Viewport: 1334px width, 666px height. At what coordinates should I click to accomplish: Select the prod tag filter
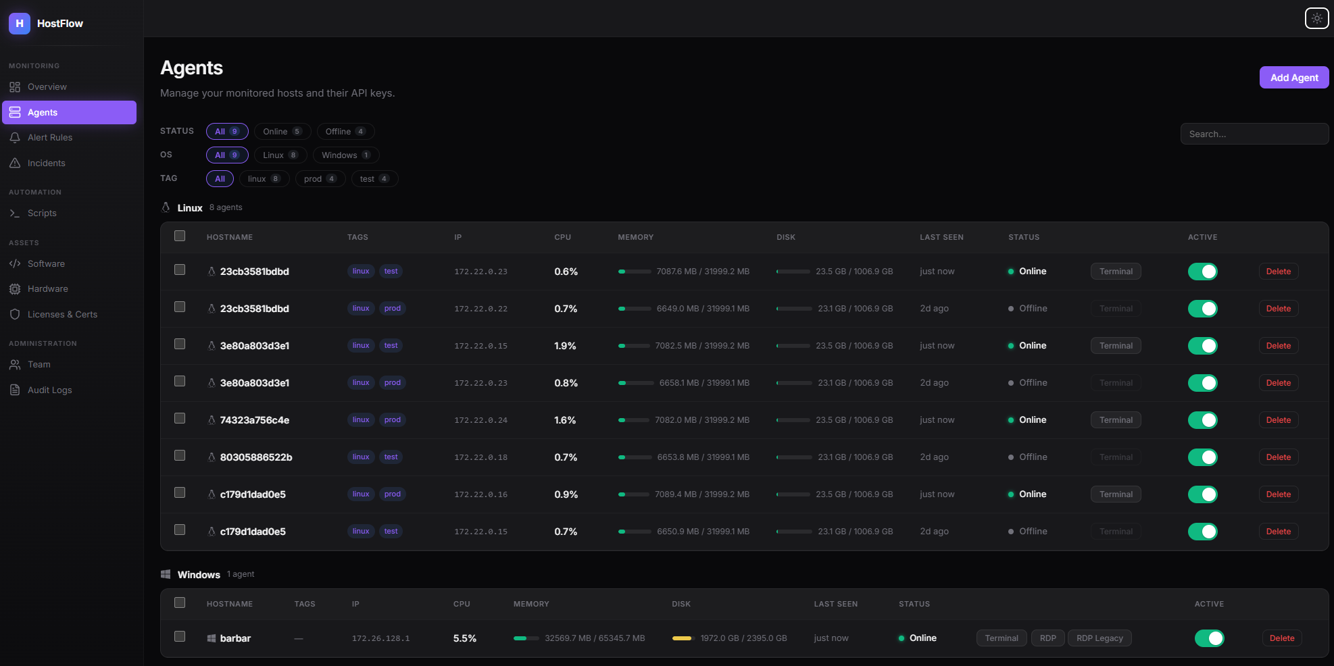[320, 178]
